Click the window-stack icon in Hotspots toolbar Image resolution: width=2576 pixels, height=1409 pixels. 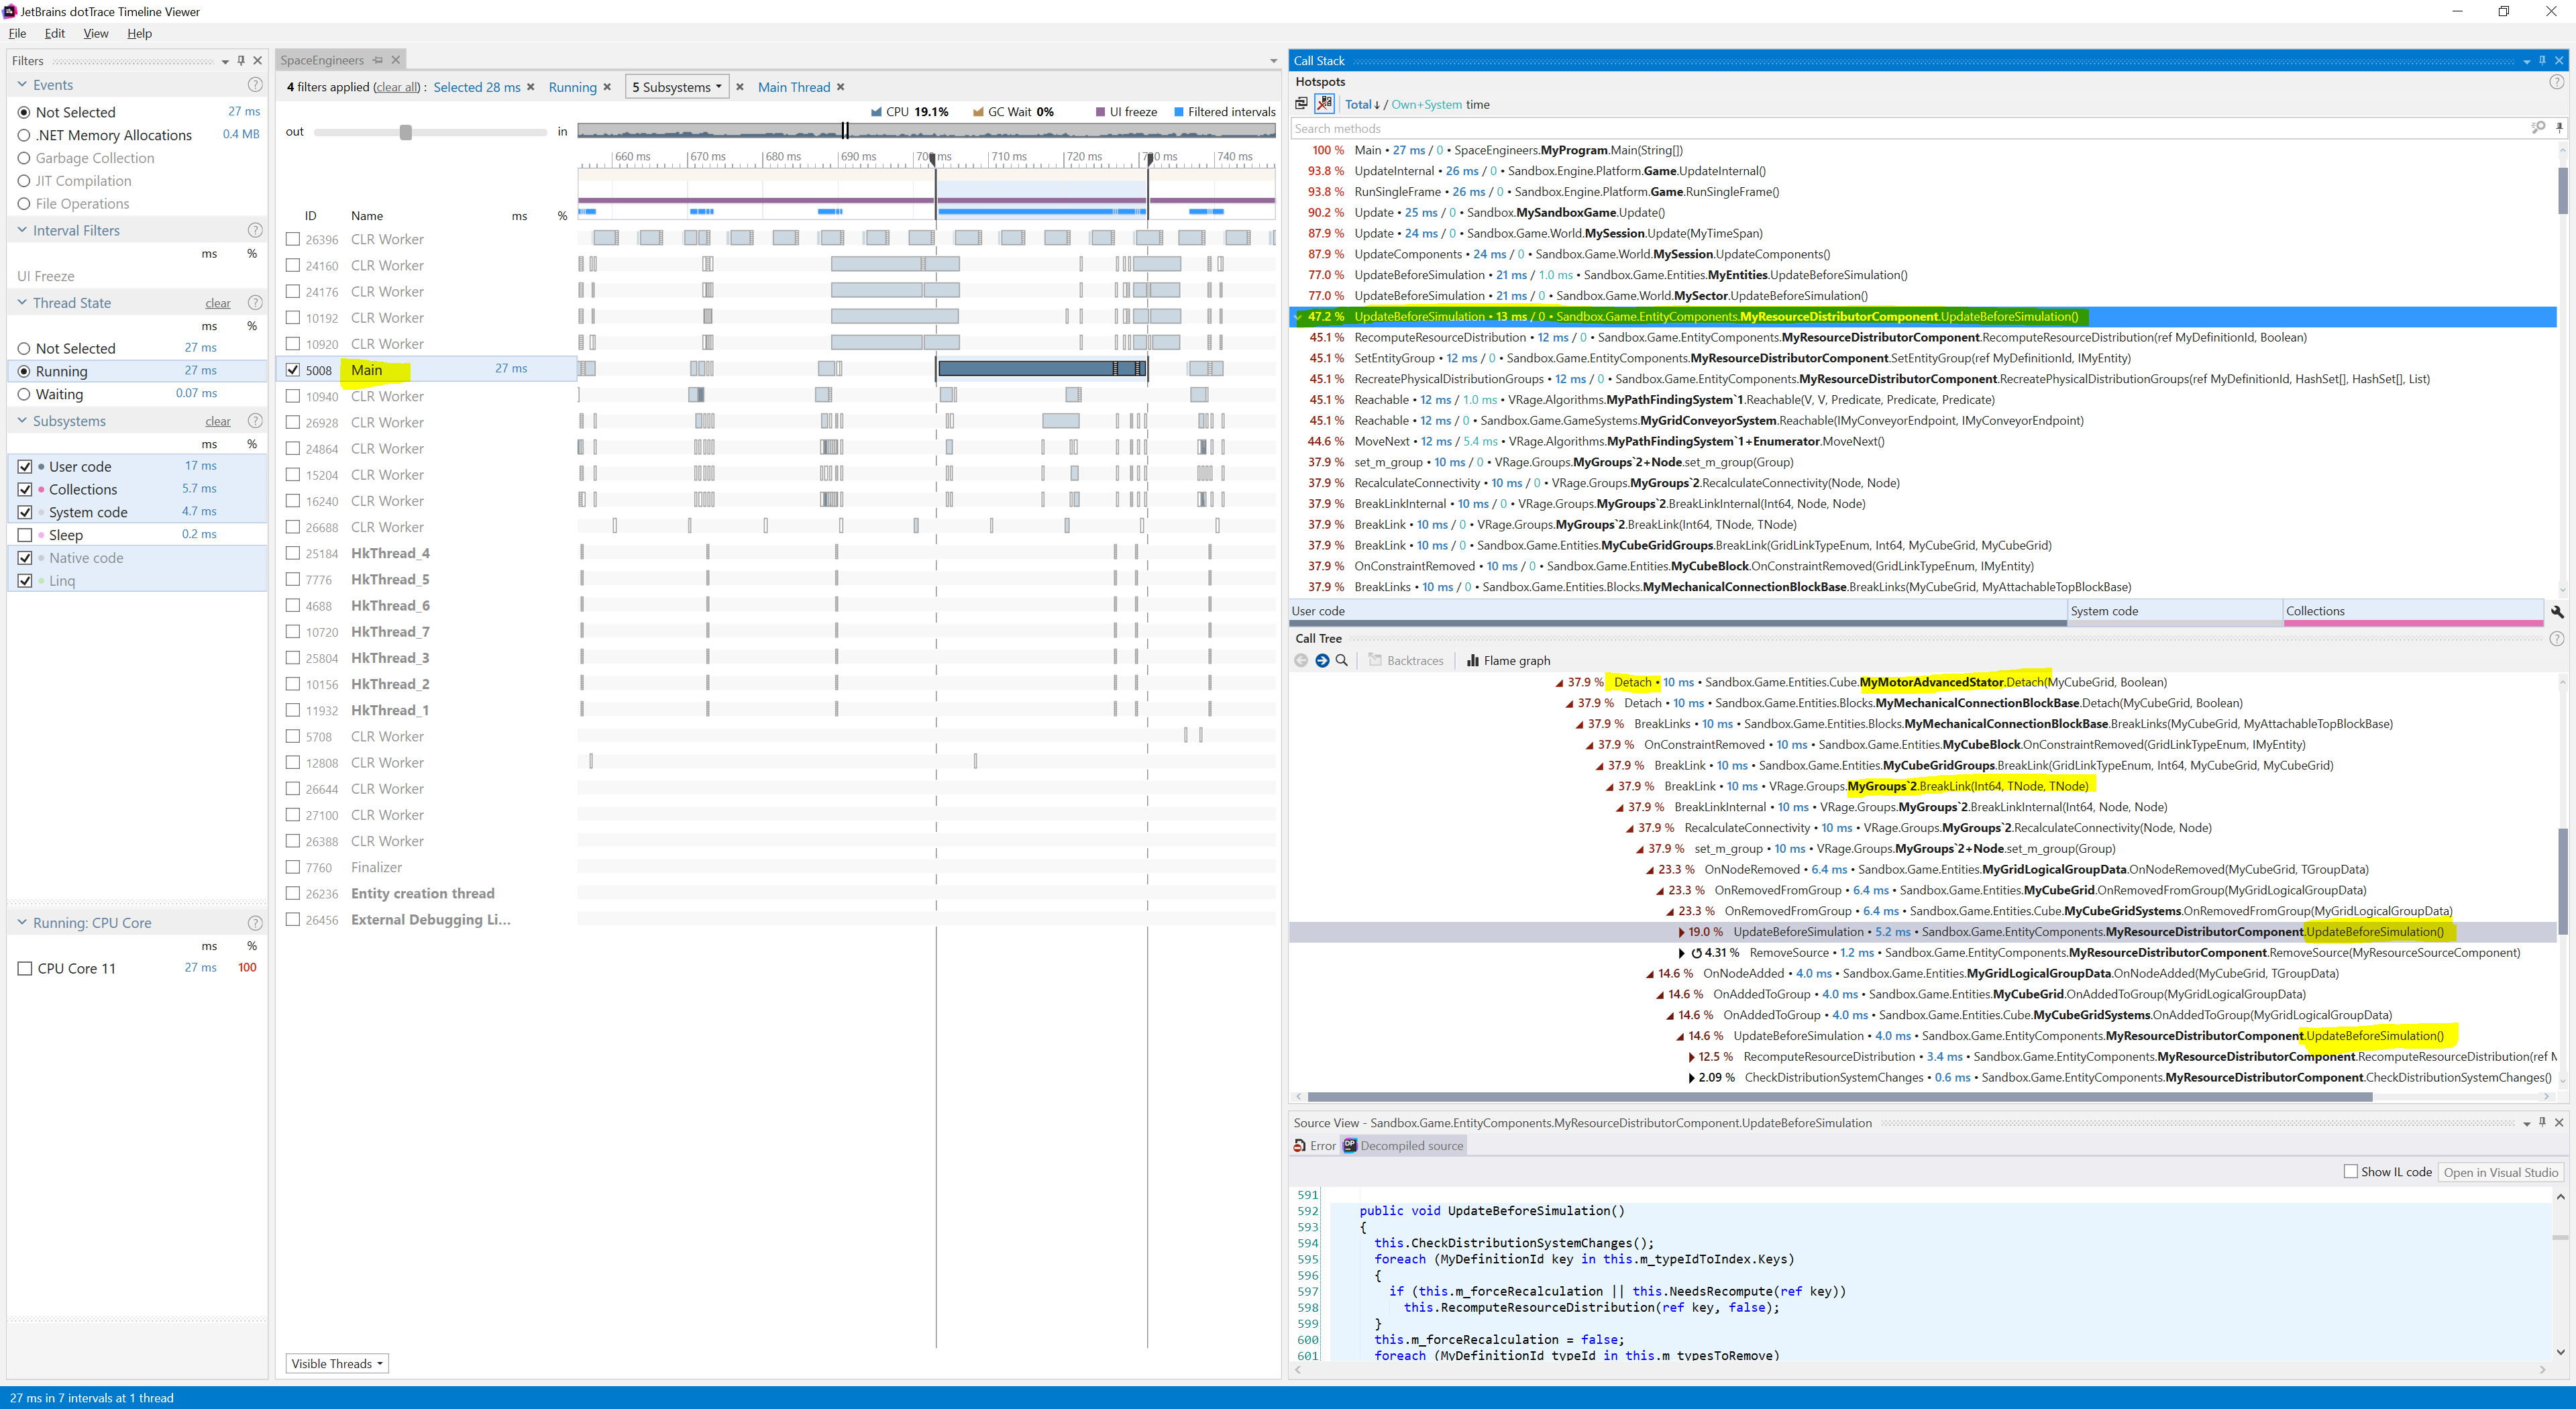point(1301,103)
